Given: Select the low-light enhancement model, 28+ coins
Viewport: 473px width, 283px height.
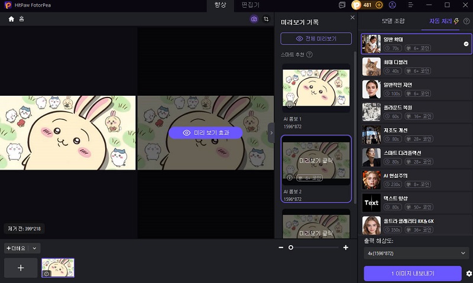Looking at the screenshot, I should click(x=416, y=135).
